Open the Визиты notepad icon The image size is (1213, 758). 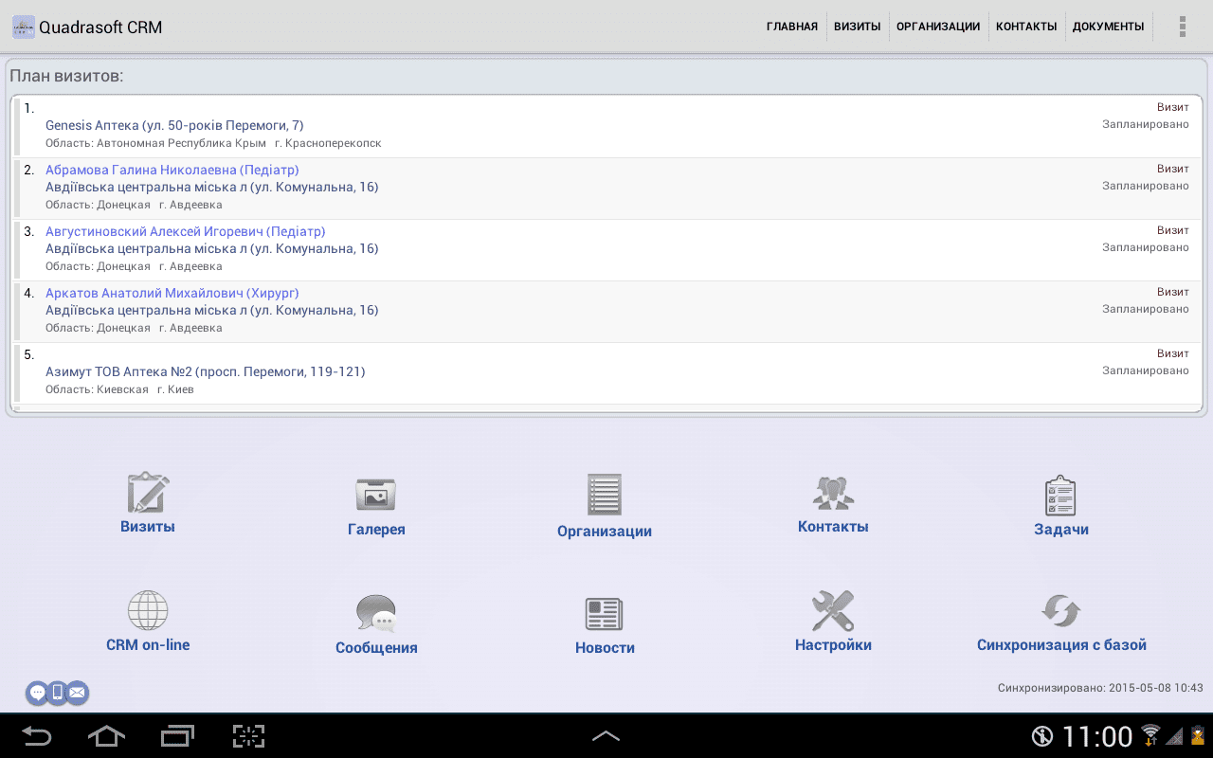148,493
